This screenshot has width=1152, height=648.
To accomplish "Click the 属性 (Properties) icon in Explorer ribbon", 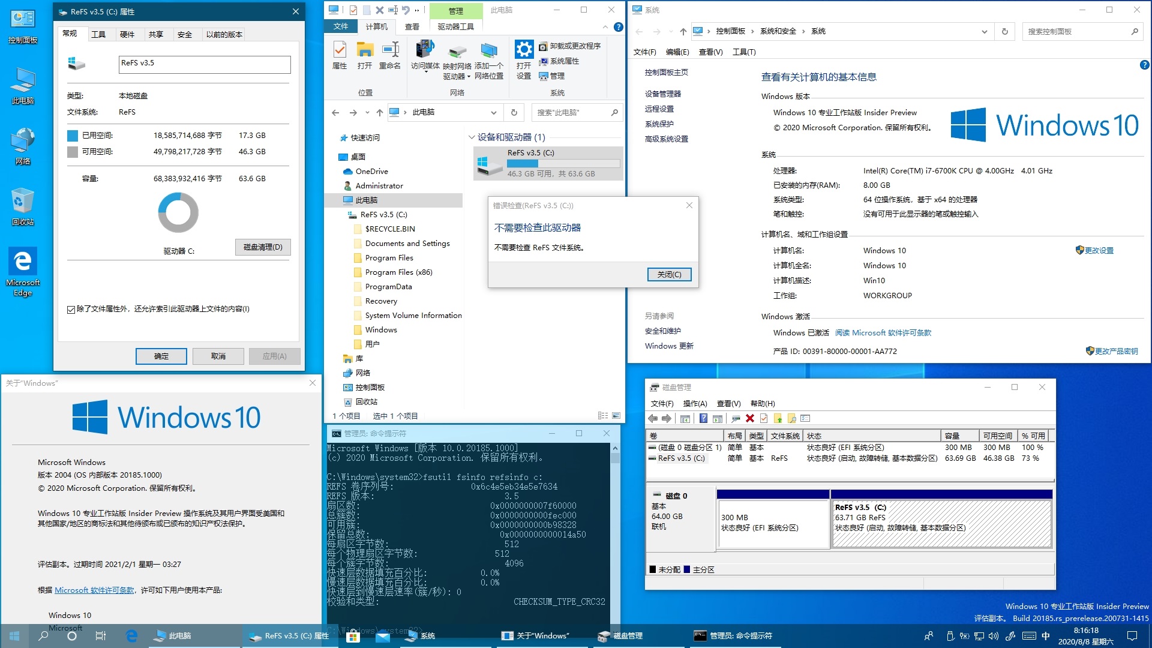I will [340, 55].
